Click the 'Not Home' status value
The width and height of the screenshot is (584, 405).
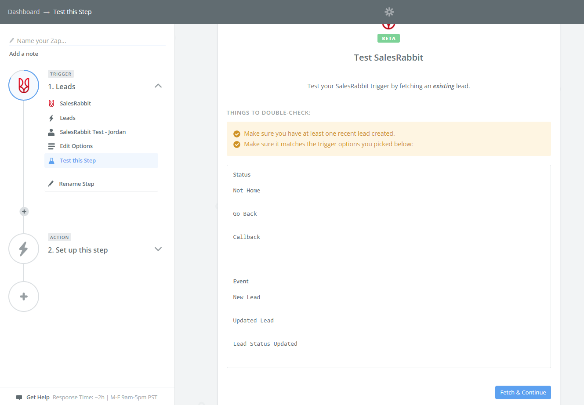[247, 191]
